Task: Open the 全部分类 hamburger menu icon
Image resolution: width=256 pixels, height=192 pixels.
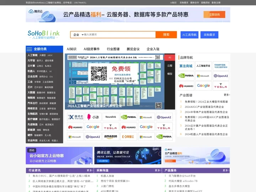Action: click(30, 49)
